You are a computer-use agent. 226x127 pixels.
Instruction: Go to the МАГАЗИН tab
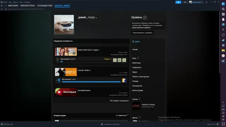[x=13, y=6]
